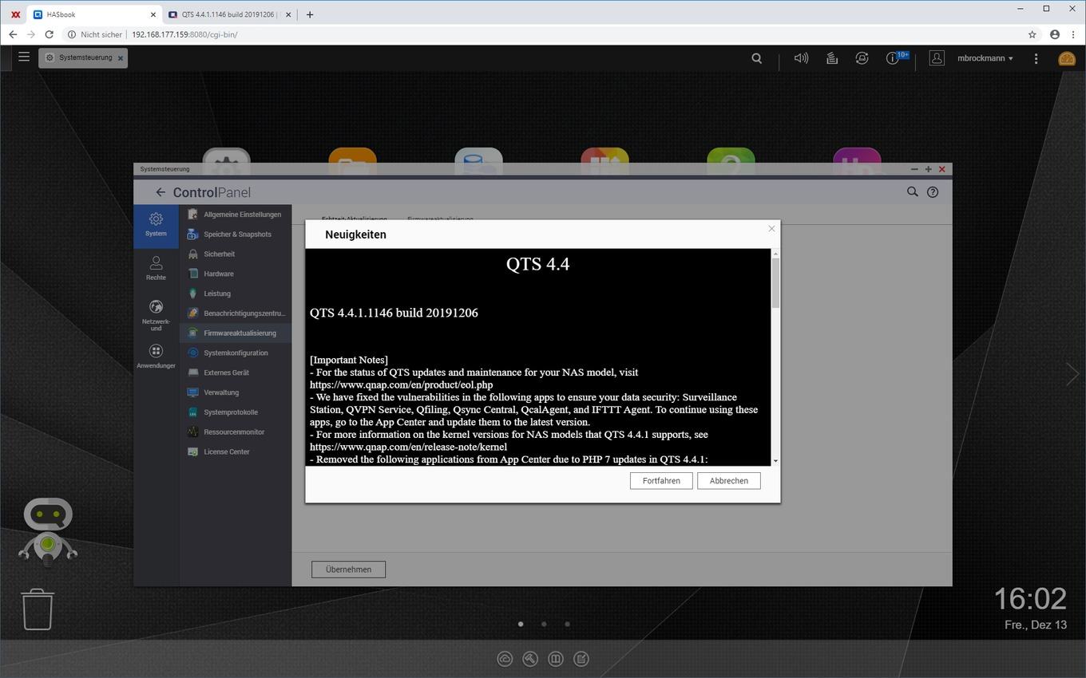Click the release-note/kernel URL text
Viewport: 1086px width, 678px height.
pyautogui.click(x=408, y=447)
